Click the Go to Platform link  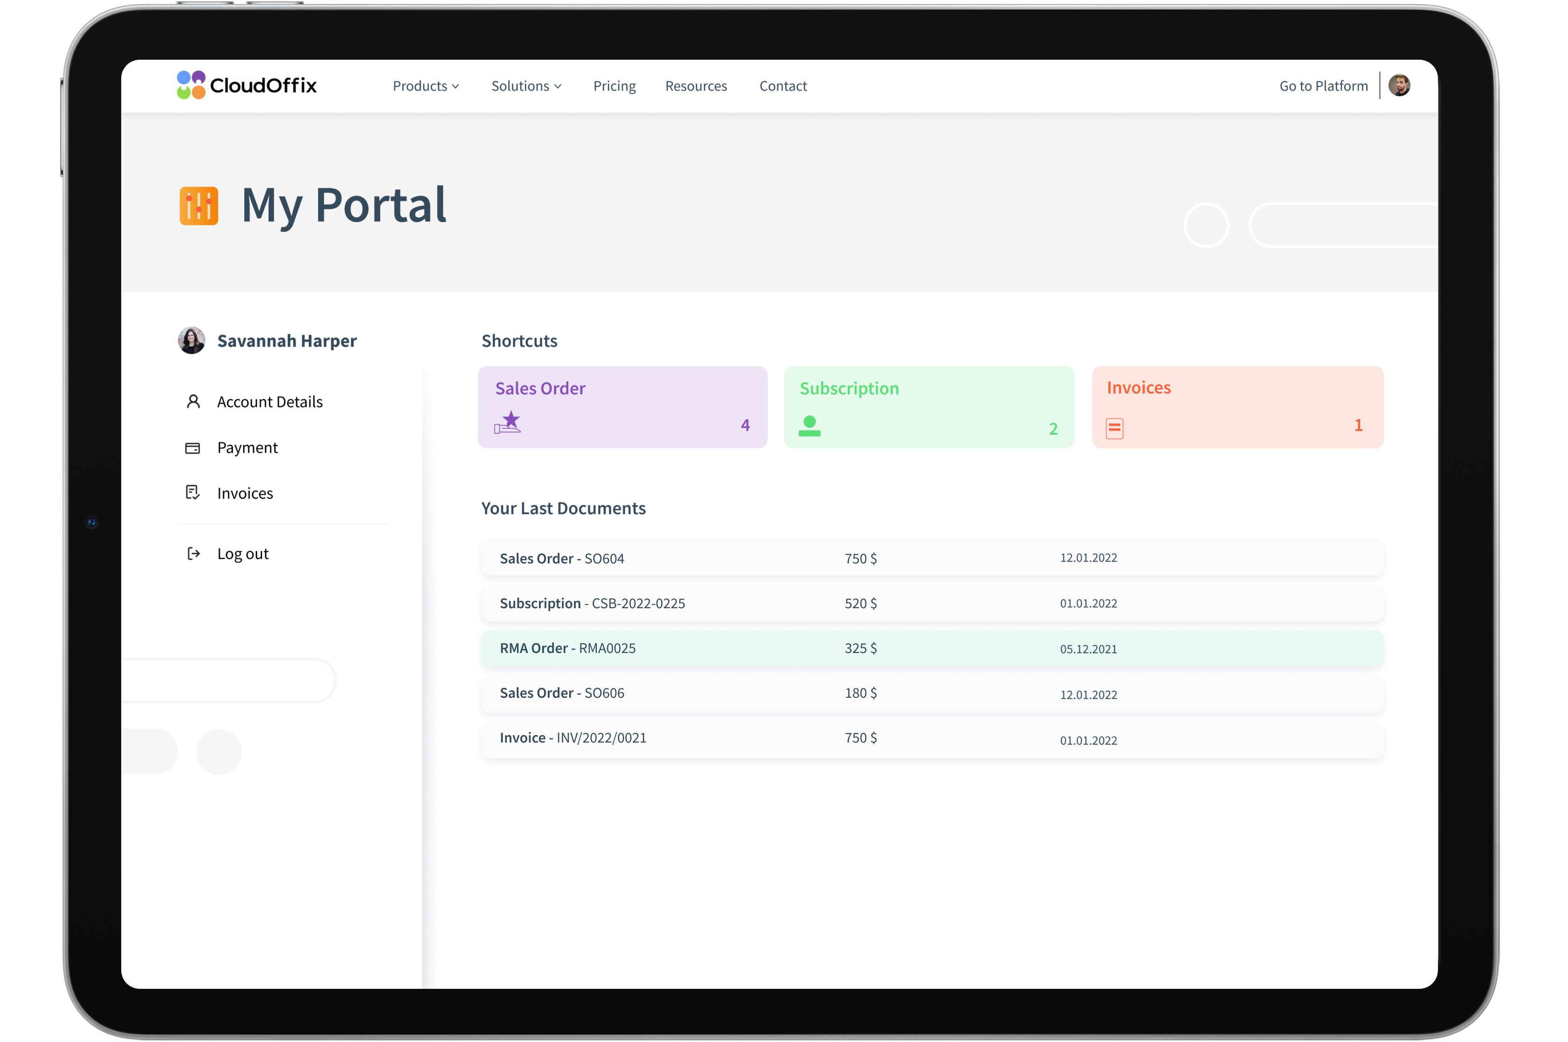[x=1323, y=86]
